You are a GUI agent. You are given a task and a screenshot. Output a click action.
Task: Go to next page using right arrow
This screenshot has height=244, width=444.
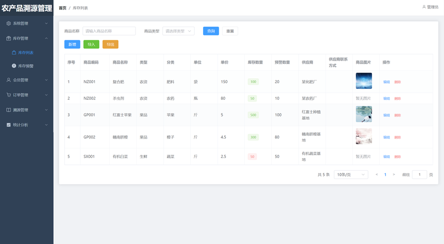pyautogui.click(x=393, y=175)
